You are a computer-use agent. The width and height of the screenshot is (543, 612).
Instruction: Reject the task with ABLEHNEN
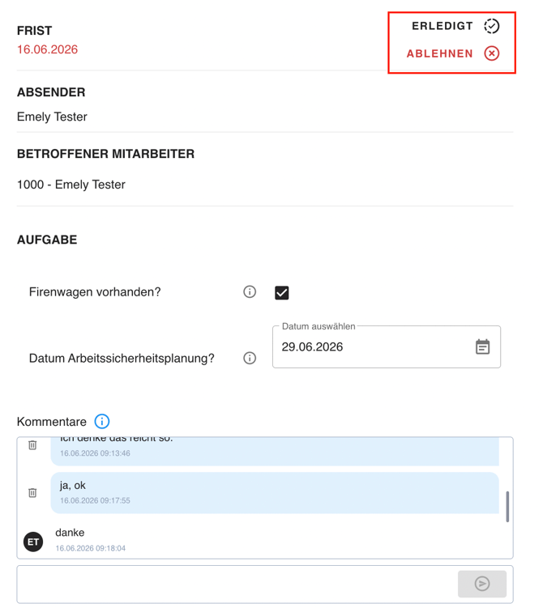(x=453, y=53)
